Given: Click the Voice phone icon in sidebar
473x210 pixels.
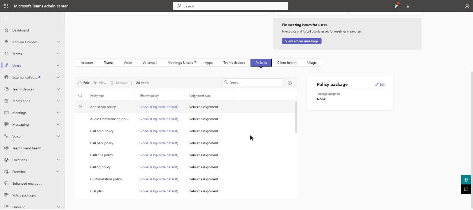Looking at the screenshot, I should [6, 136].
